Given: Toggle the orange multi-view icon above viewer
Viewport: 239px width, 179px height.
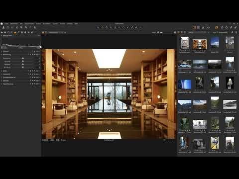Looking at the screenshot, I should tap(43, 32).
